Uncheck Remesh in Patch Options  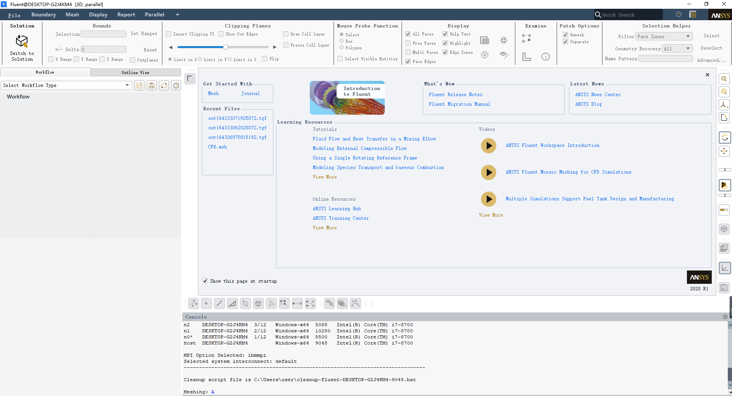565,35
